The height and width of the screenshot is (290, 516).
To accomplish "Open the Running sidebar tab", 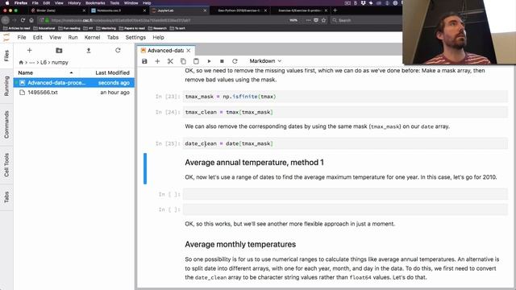I will click(x=6, y=86).
